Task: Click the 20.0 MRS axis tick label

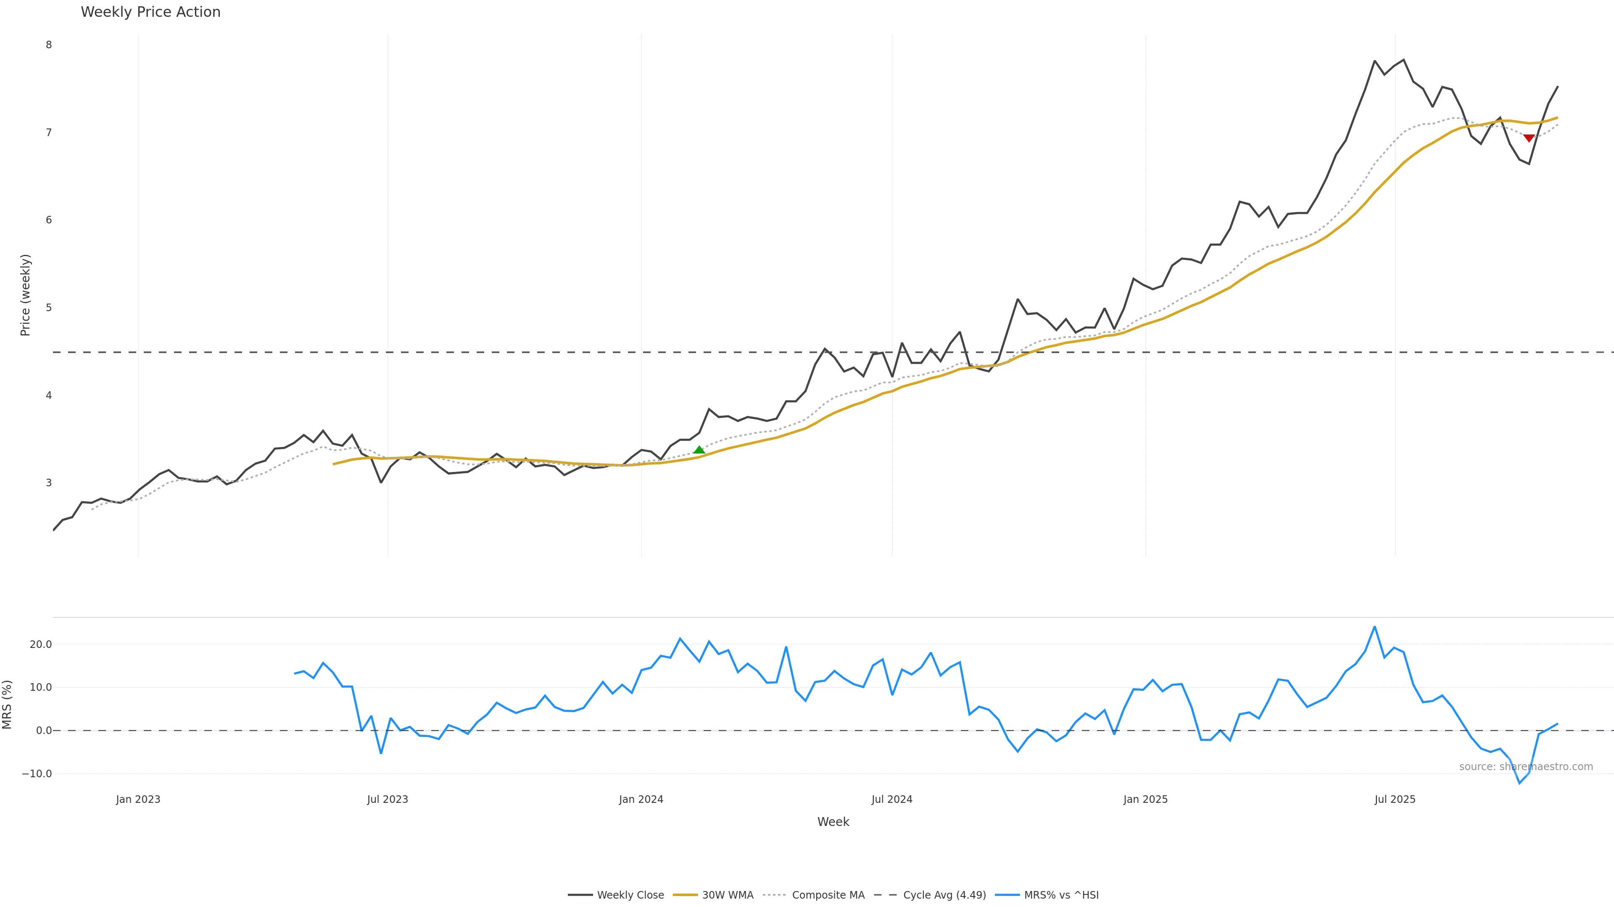Action: coord(40,644)
